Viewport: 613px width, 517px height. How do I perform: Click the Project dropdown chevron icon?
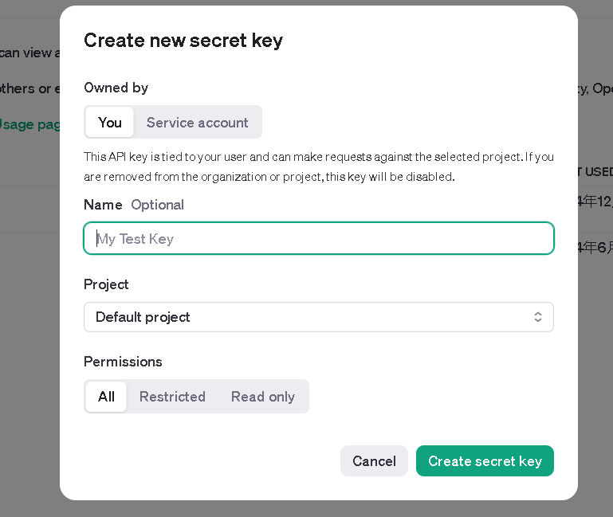(538, 317)
